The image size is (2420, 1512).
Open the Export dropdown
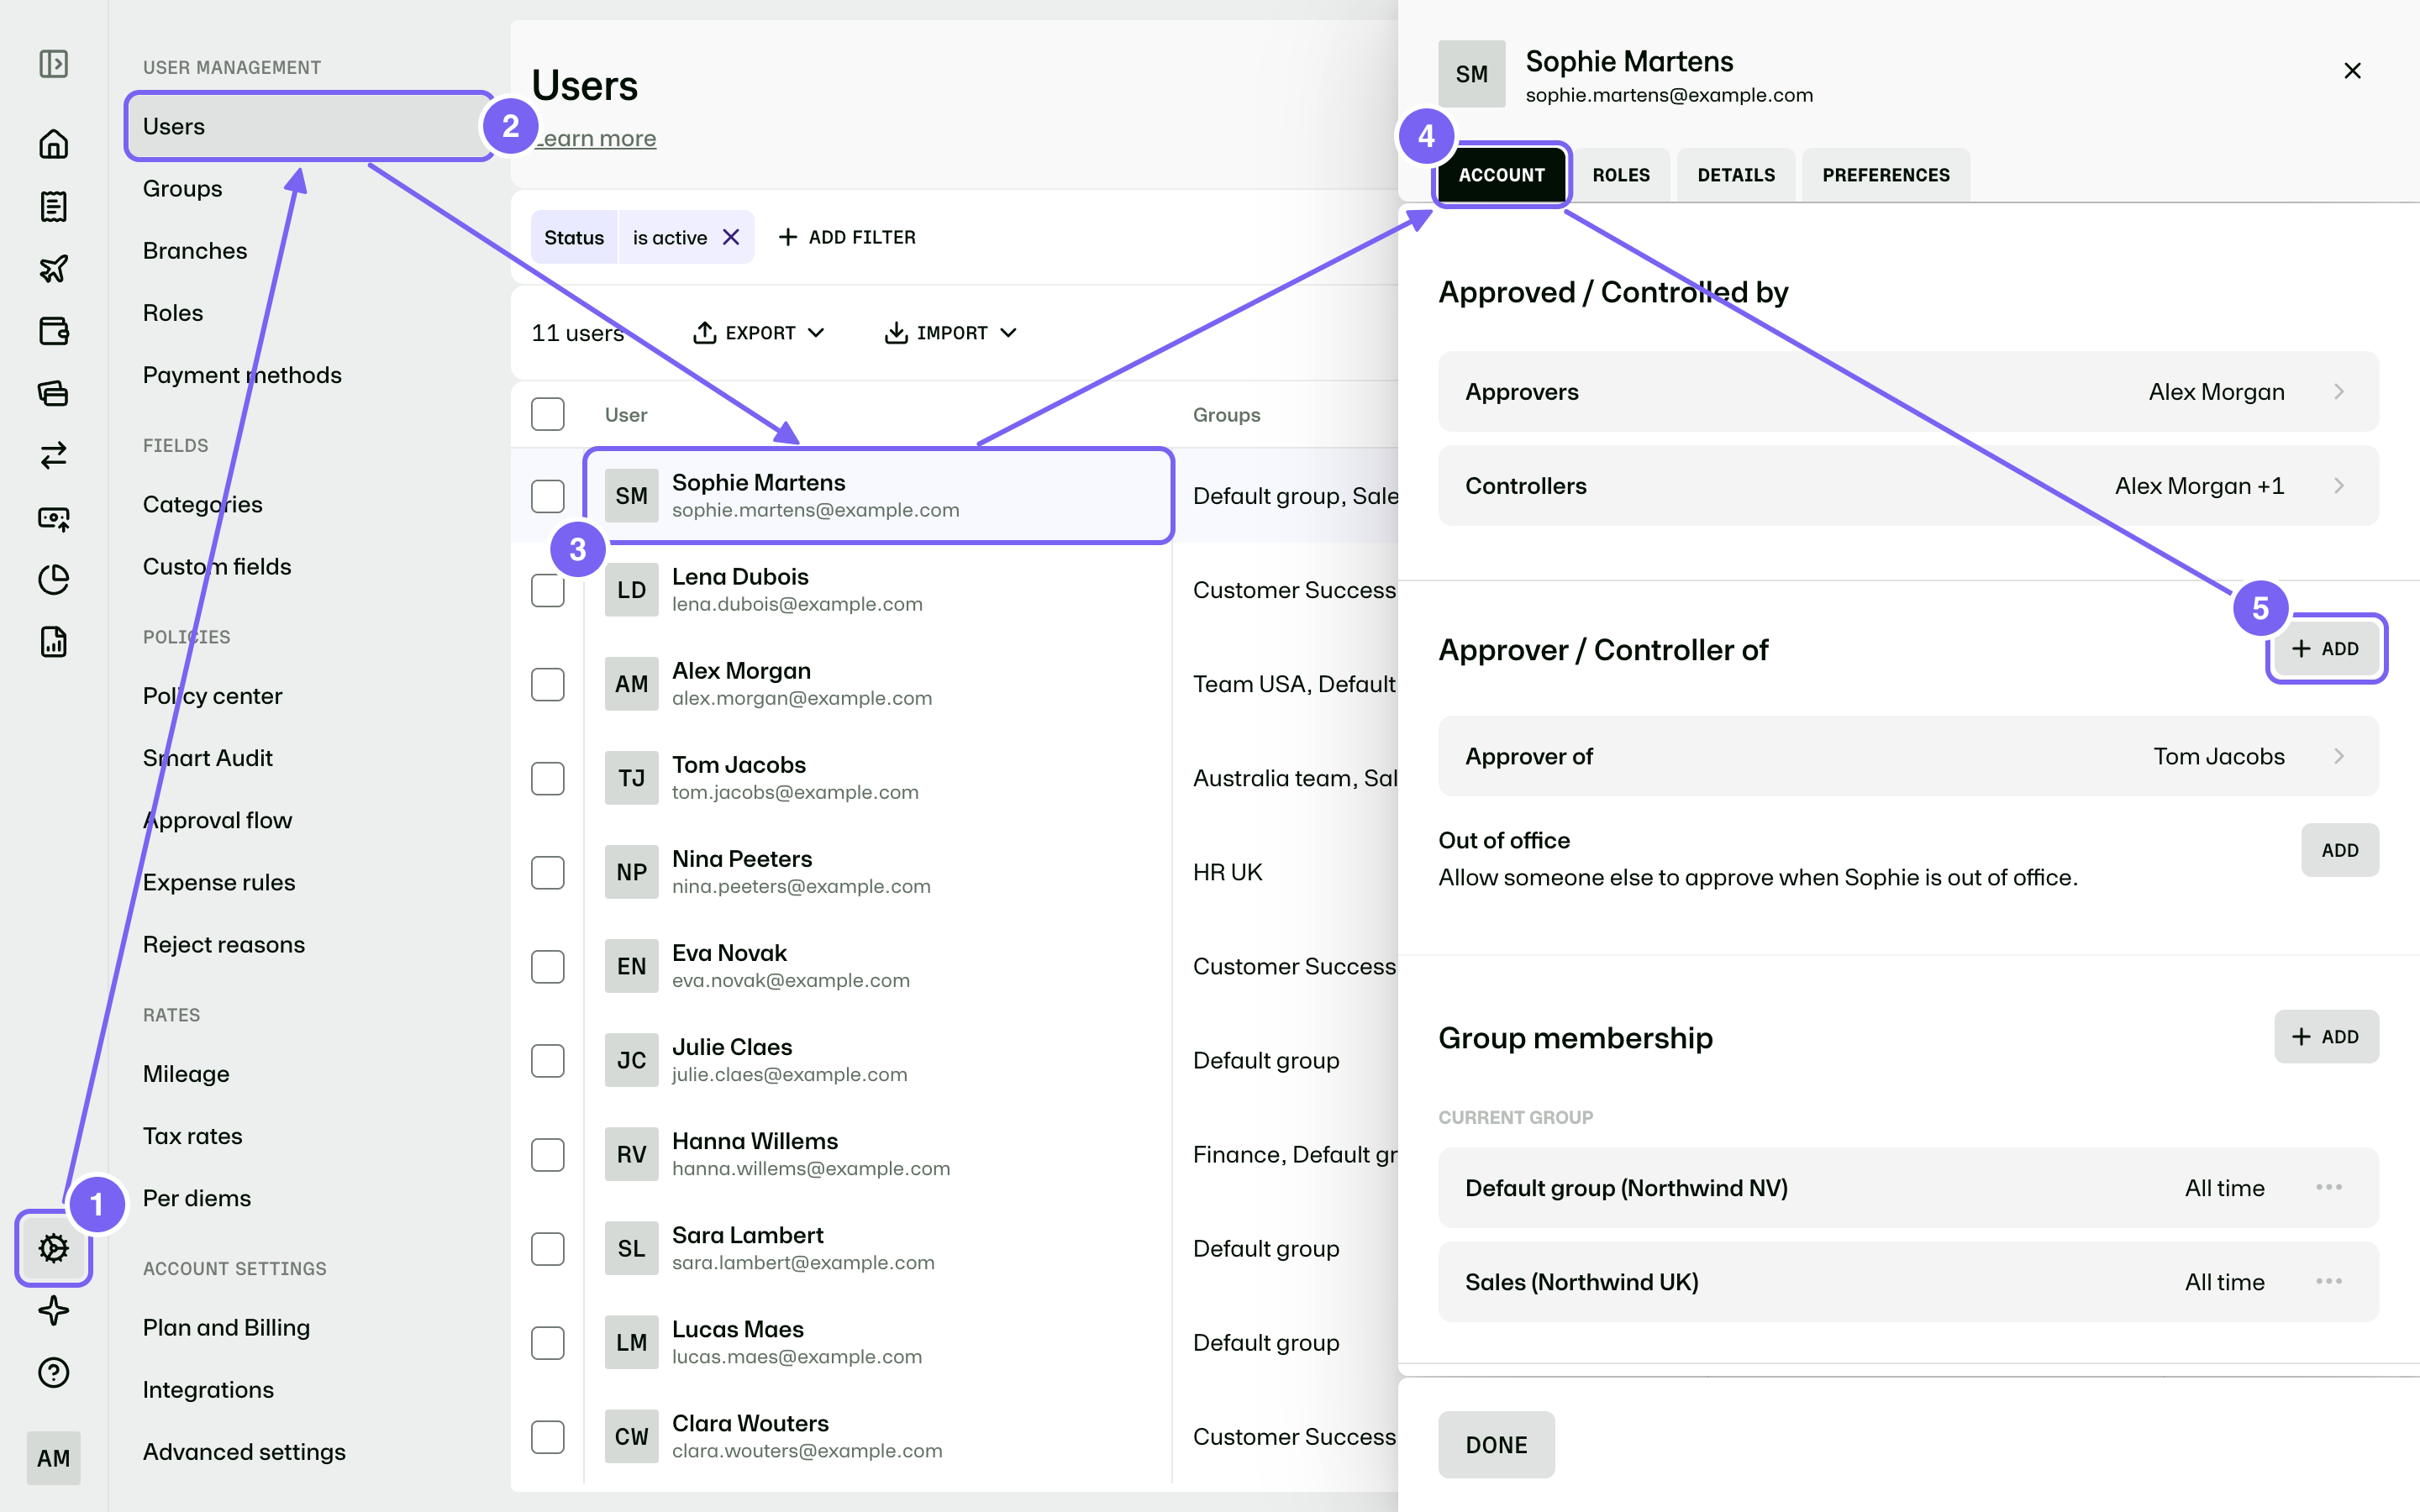pos(758,333)
